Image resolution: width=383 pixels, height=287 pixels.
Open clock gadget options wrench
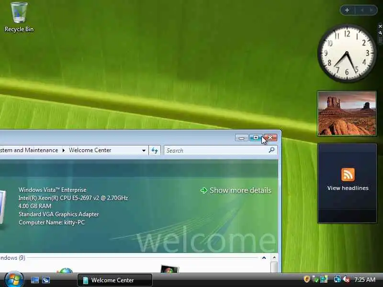pos(380,32)
